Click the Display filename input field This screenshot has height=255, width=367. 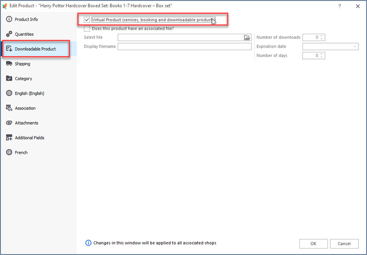pyautogui.click(x=184, y=46)
